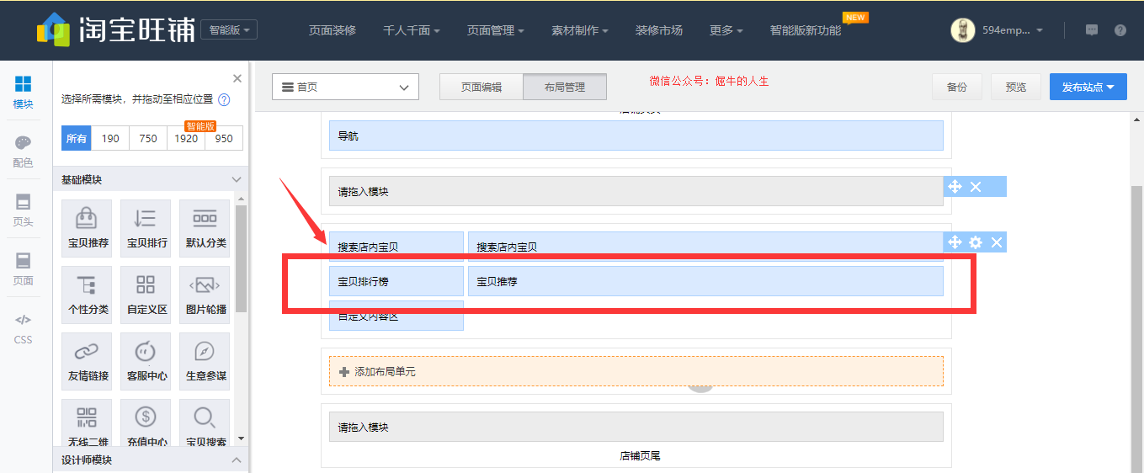Select the 宝贝排行 module icon
1144x473 pixels.
pyautogui.click(x=146, y=227)
